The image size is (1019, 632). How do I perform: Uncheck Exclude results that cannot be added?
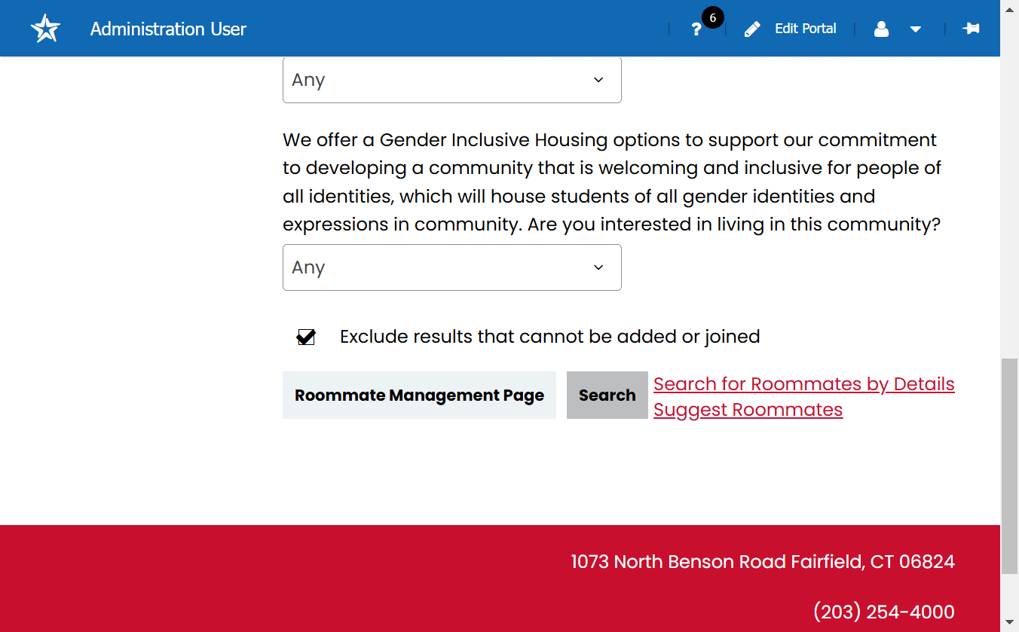[306, 337]
